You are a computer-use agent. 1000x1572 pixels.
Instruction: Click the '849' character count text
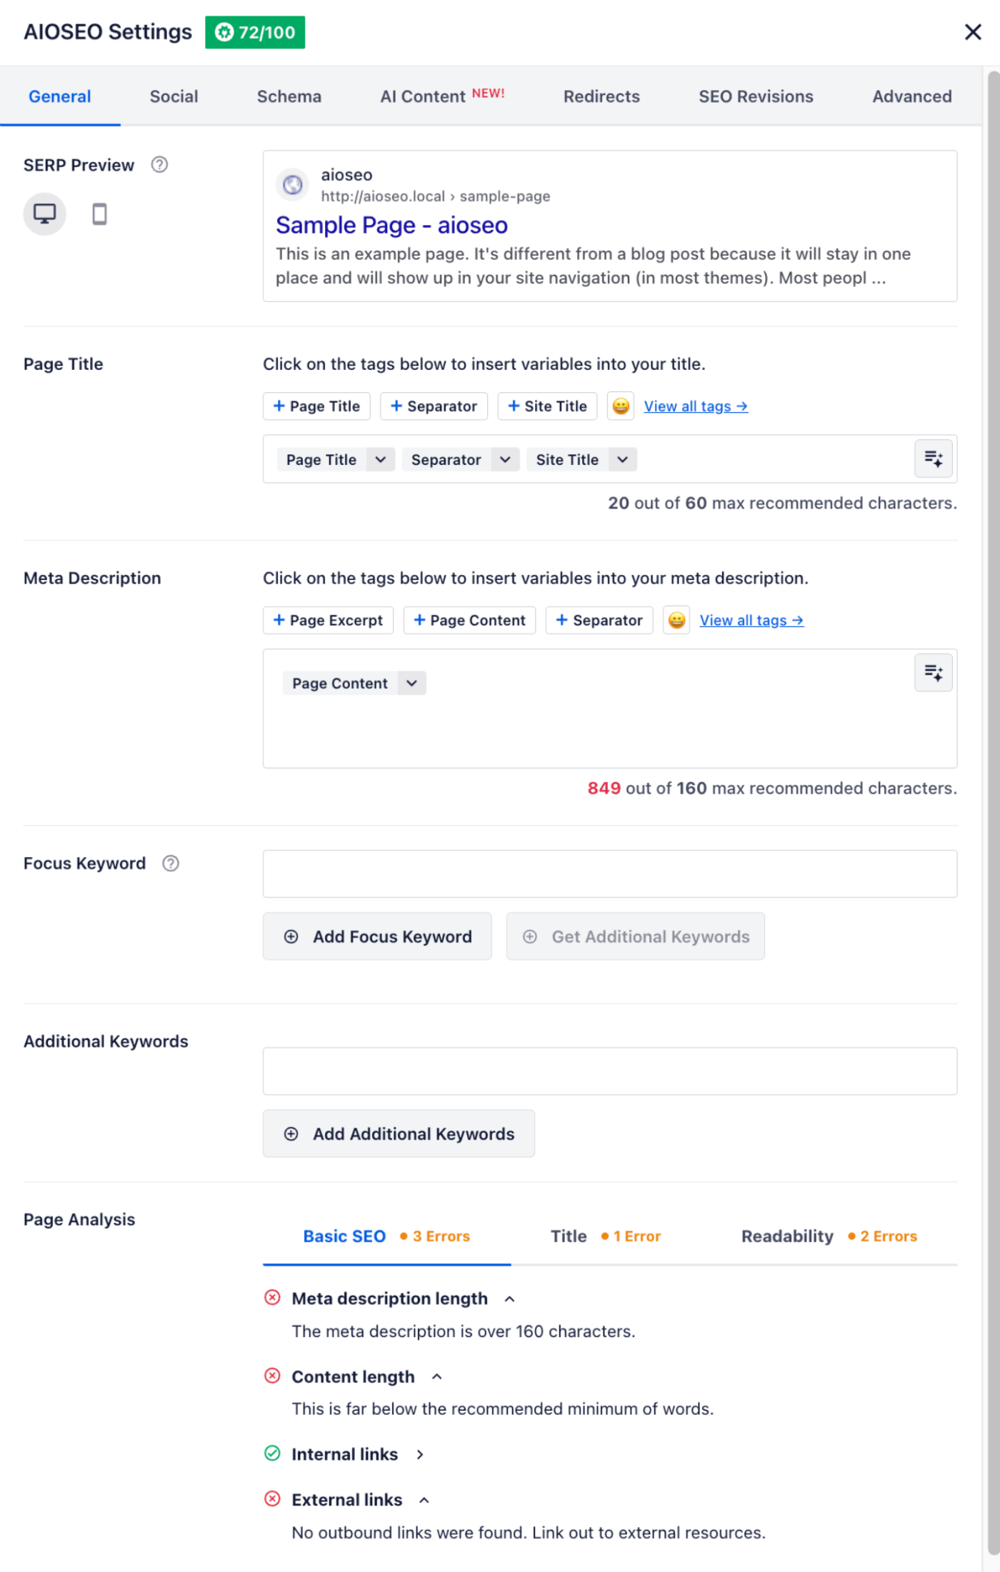pos(604,788)
